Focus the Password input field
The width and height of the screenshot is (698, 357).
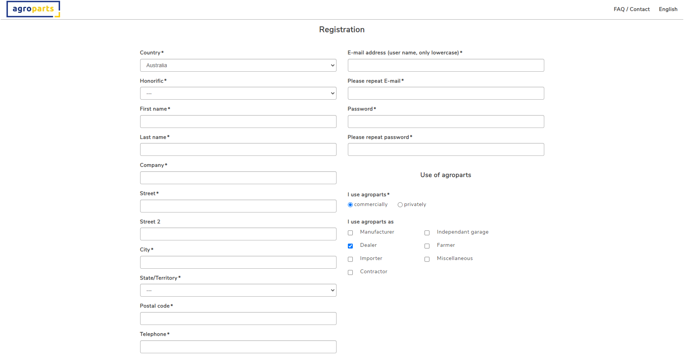click(x=446, y=122)
